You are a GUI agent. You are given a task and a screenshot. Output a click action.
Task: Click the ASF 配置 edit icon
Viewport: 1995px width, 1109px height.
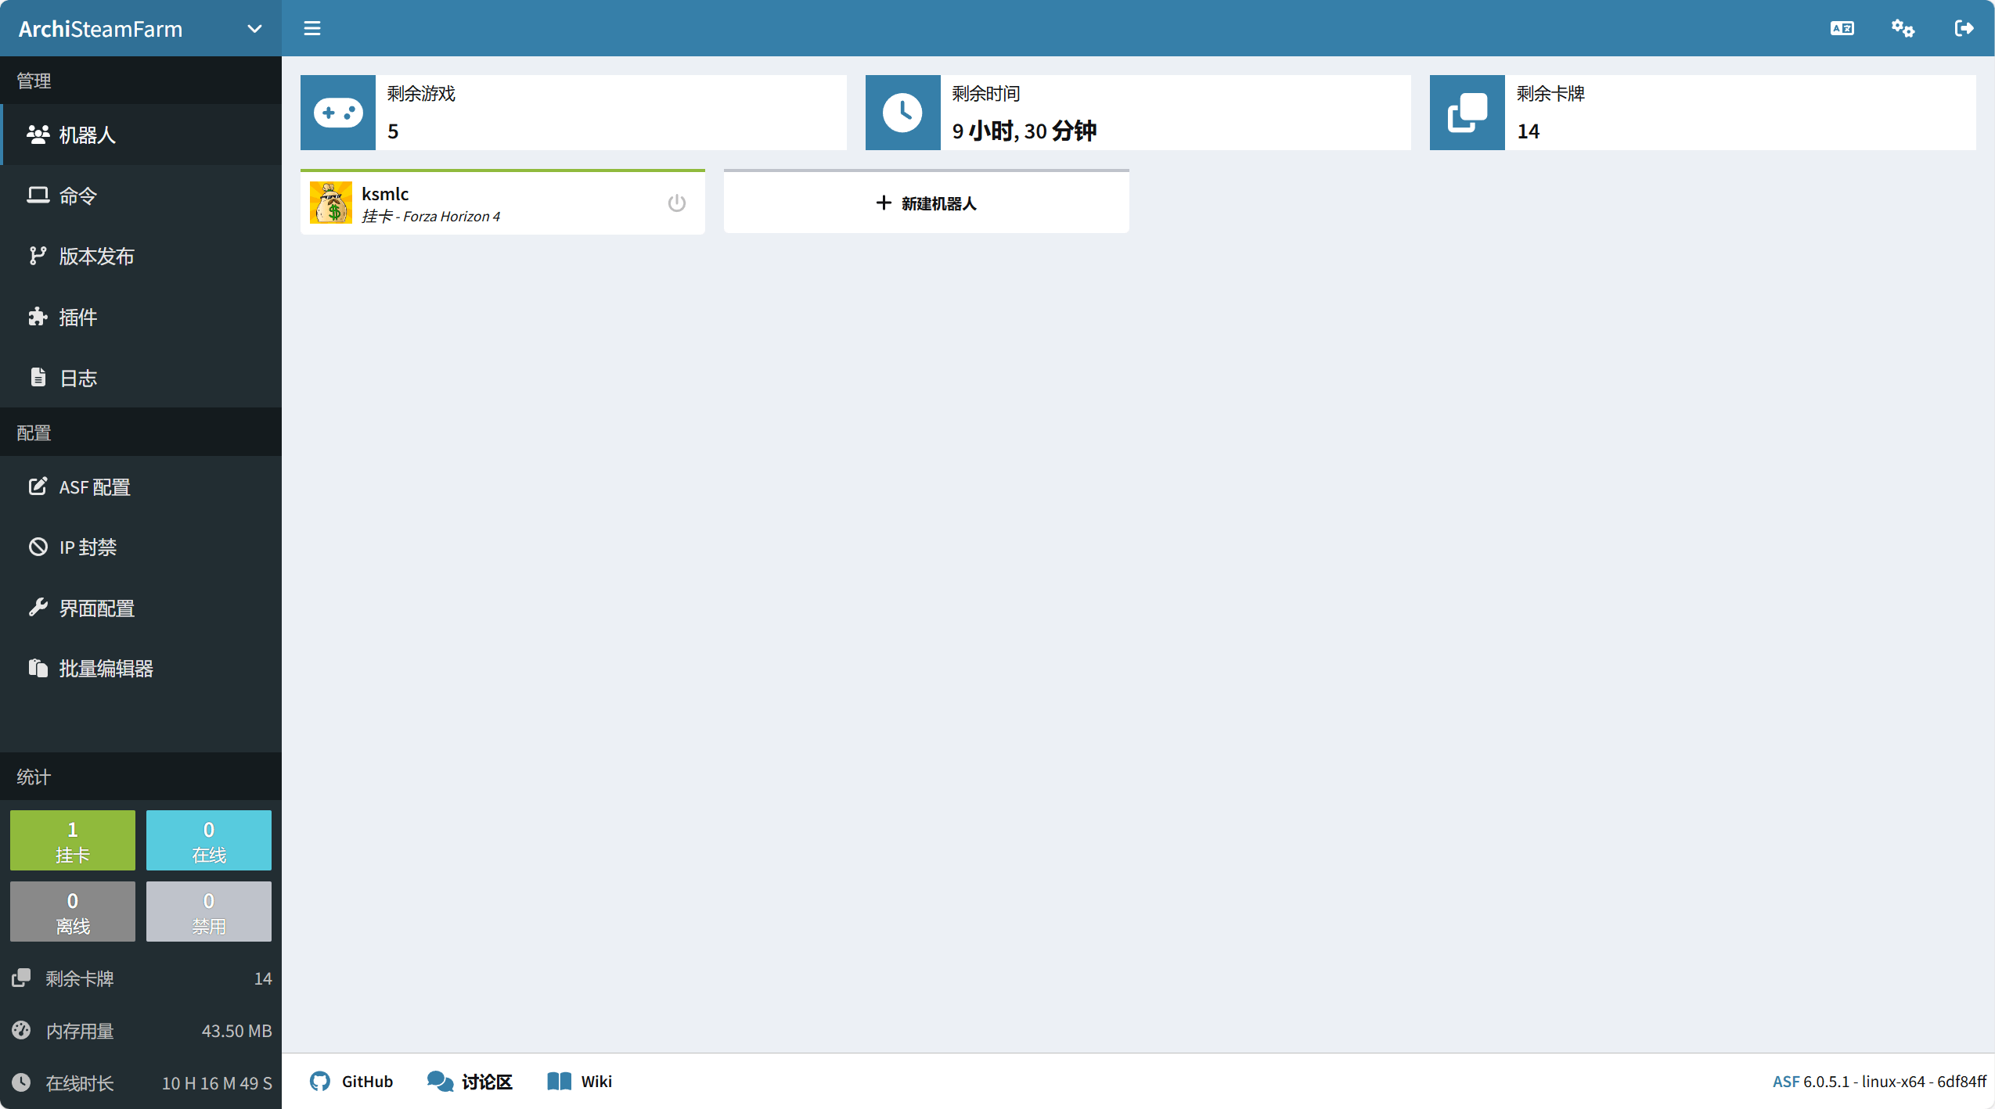tap(38, 486)
